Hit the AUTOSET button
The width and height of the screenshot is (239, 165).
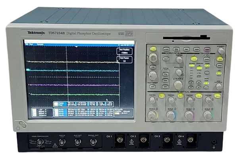(x=166, y=49)
